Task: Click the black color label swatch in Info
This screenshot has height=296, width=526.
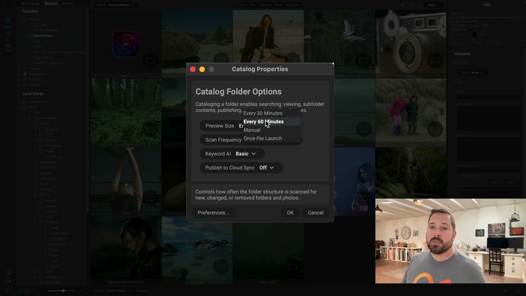Action: [x=474, y=35]
